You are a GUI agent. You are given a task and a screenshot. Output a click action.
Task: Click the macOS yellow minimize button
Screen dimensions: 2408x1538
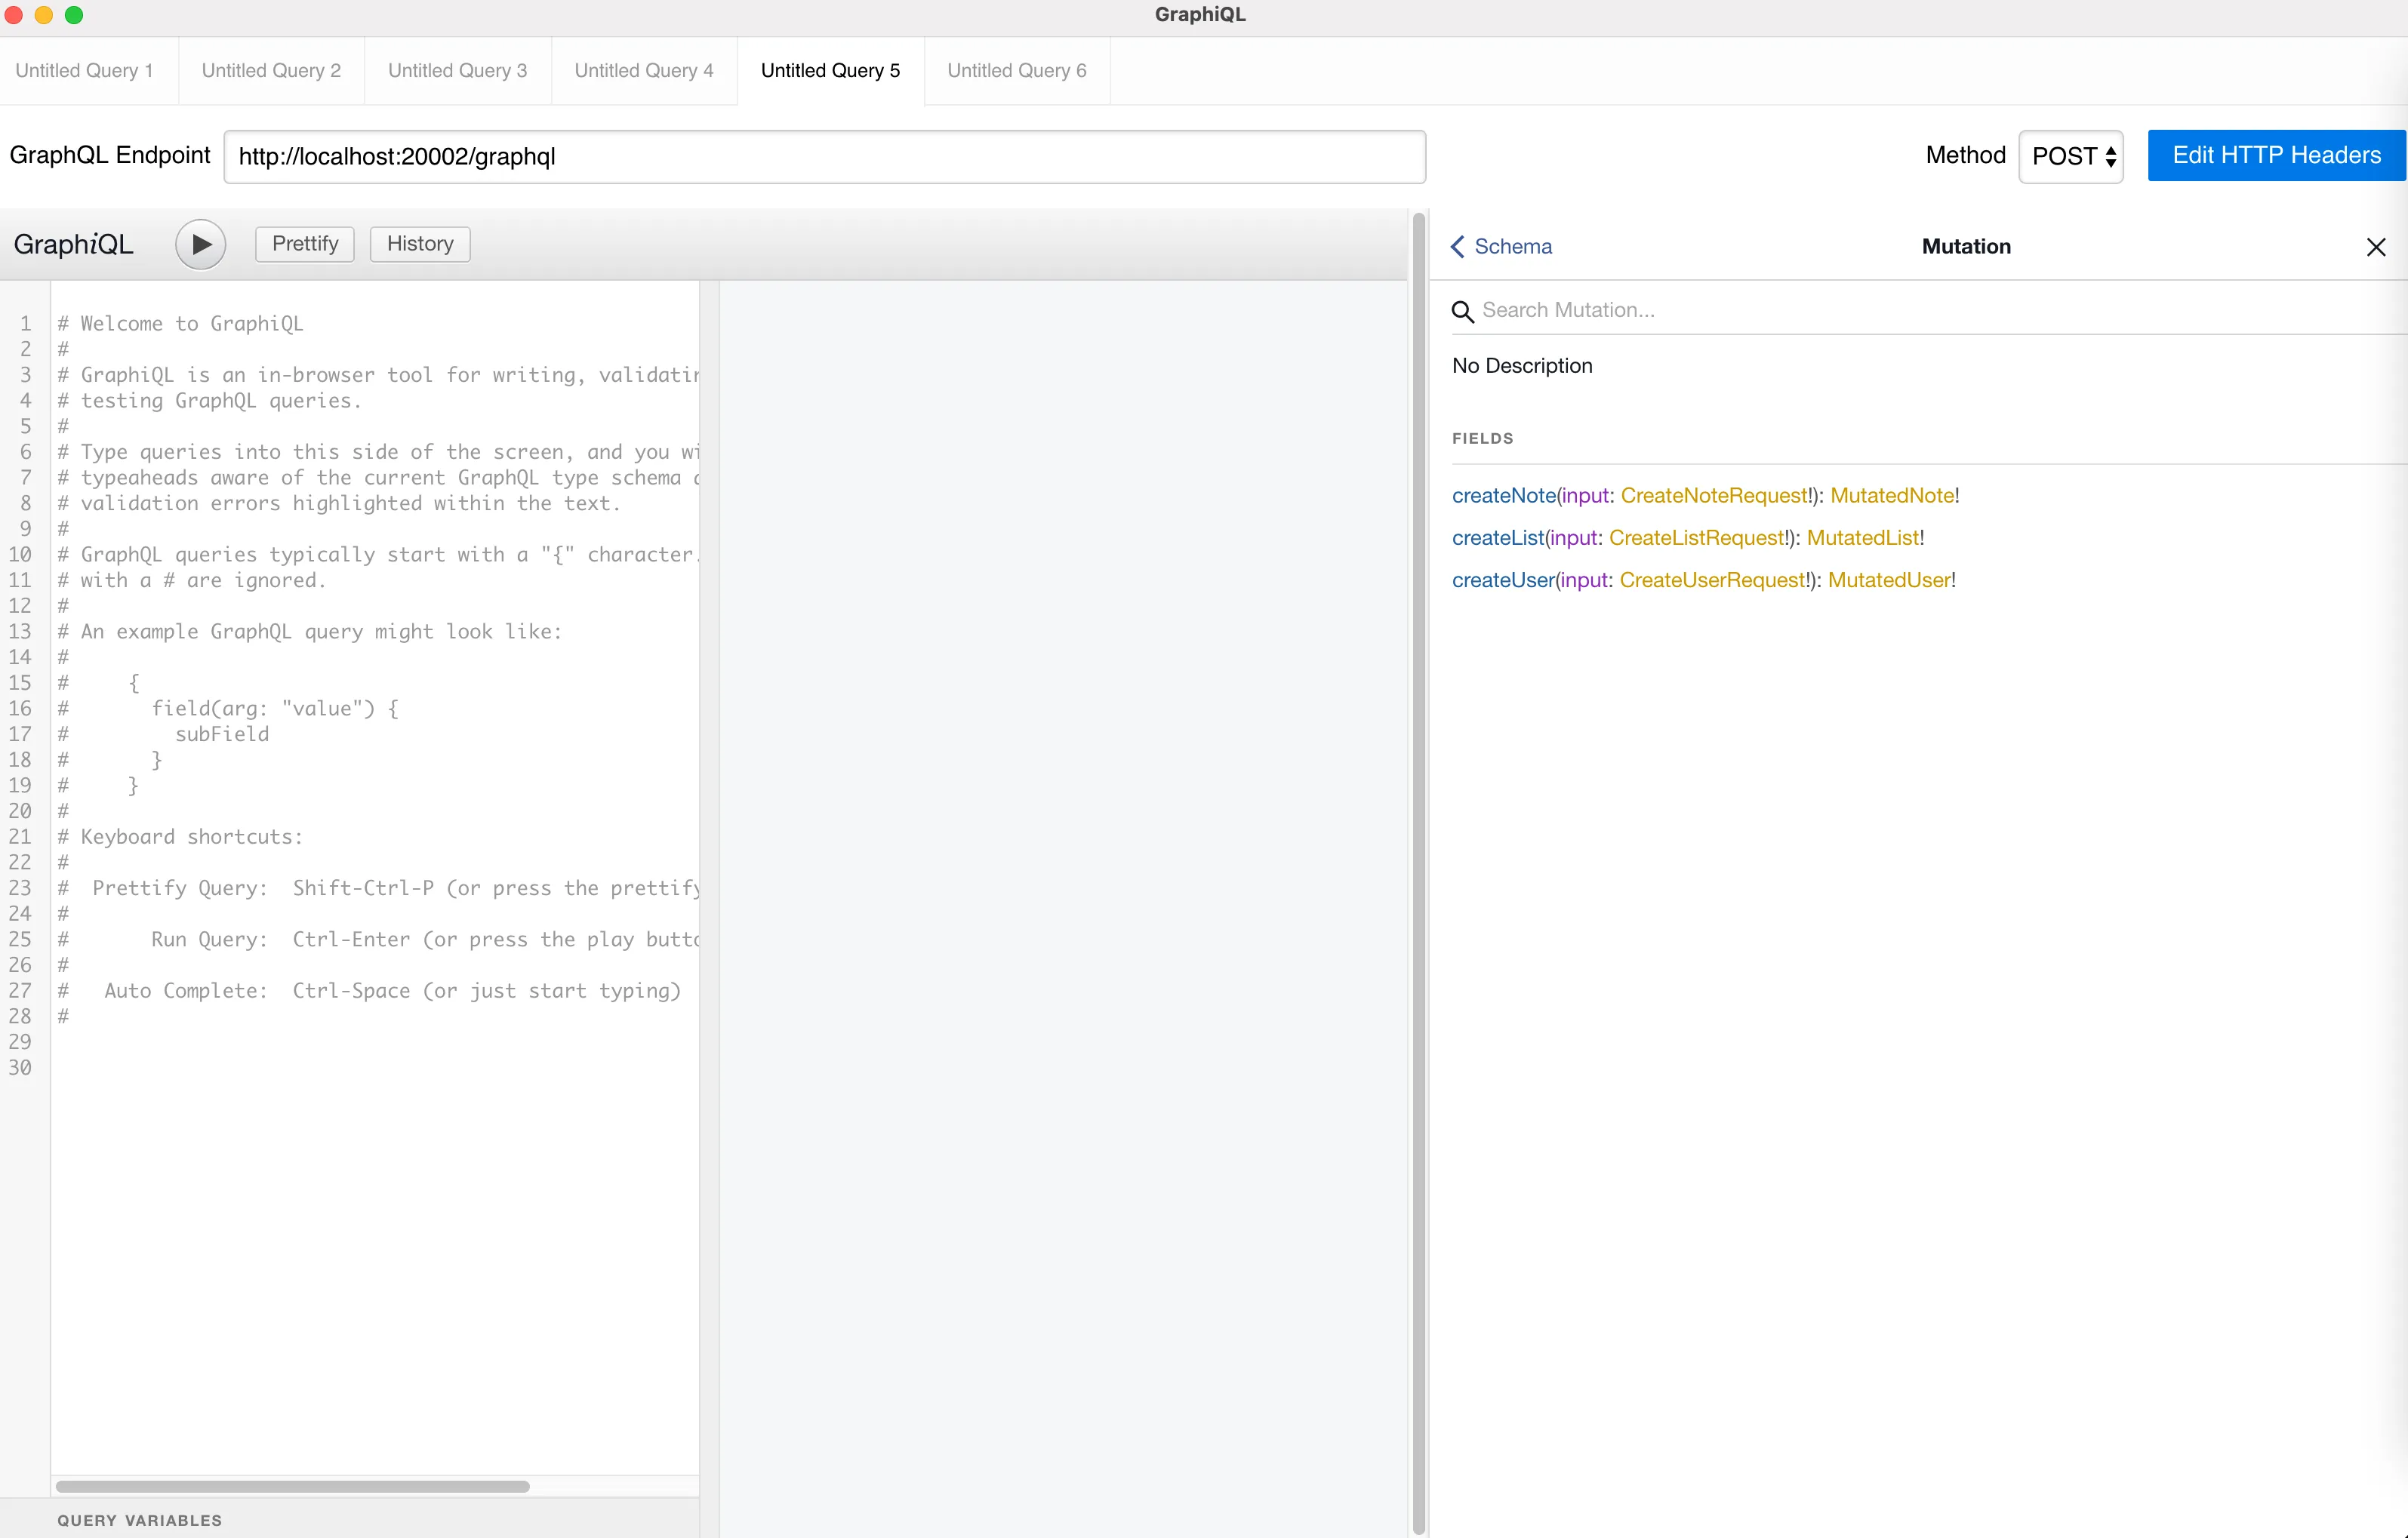(44, 15)
